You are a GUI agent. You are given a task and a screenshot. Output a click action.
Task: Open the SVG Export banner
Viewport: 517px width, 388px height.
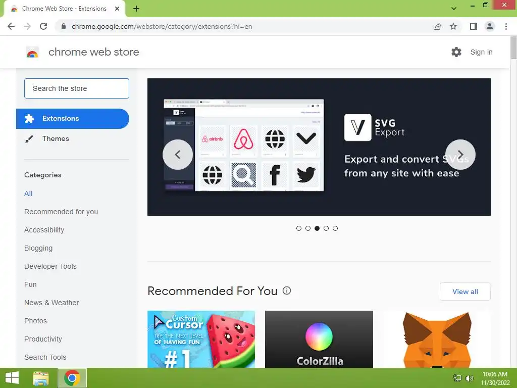click(x=319, y=147)
